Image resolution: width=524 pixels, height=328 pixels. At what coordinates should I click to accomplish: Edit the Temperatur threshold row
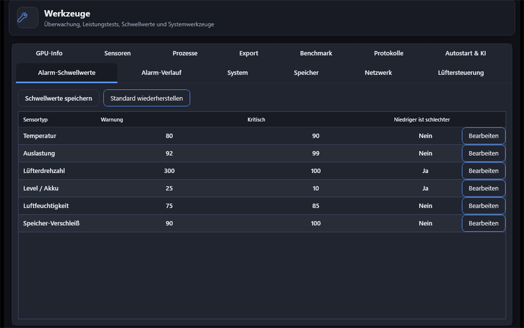click(484, 136)
